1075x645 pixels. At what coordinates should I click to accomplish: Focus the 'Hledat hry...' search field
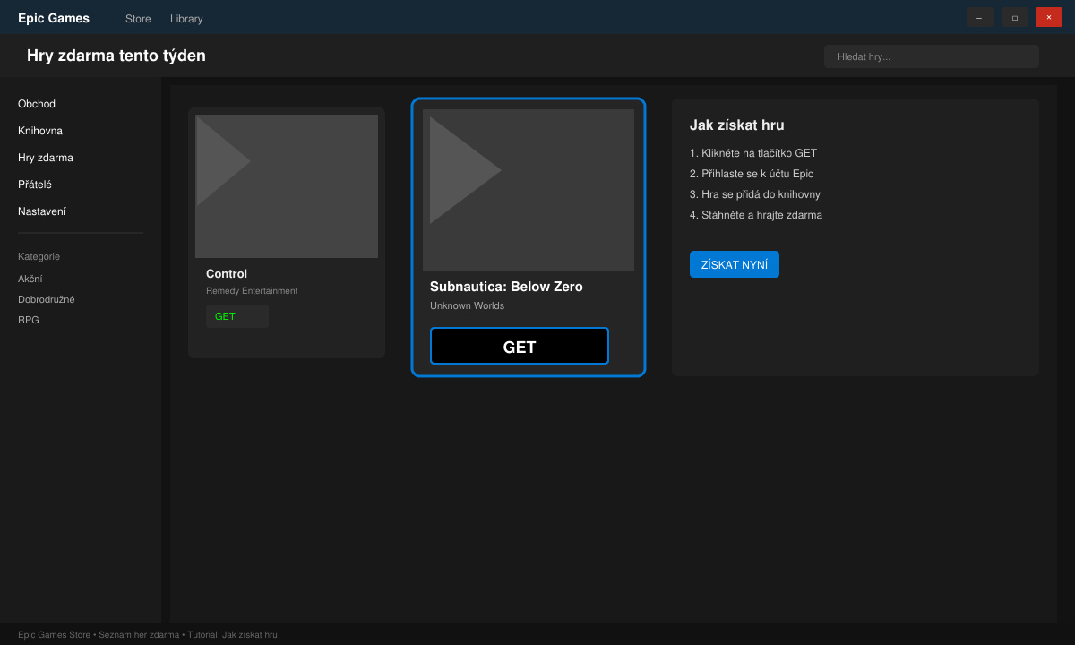[932, 56]
